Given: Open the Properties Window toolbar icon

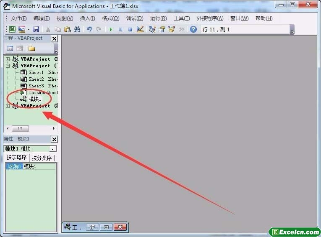Looking at the screenshot, I should click(162, 29).
